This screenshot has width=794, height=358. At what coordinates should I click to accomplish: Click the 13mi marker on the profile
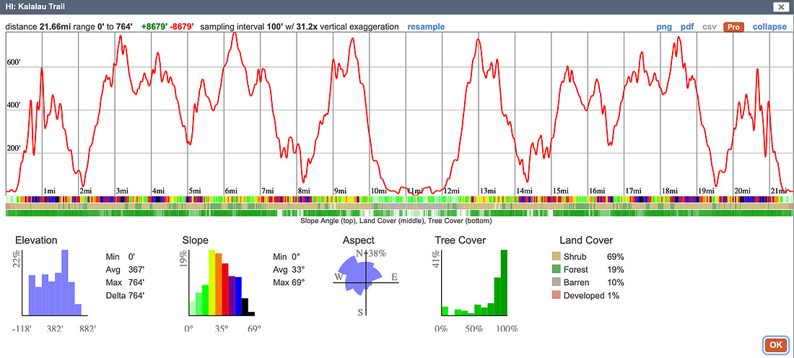point(488,191)
